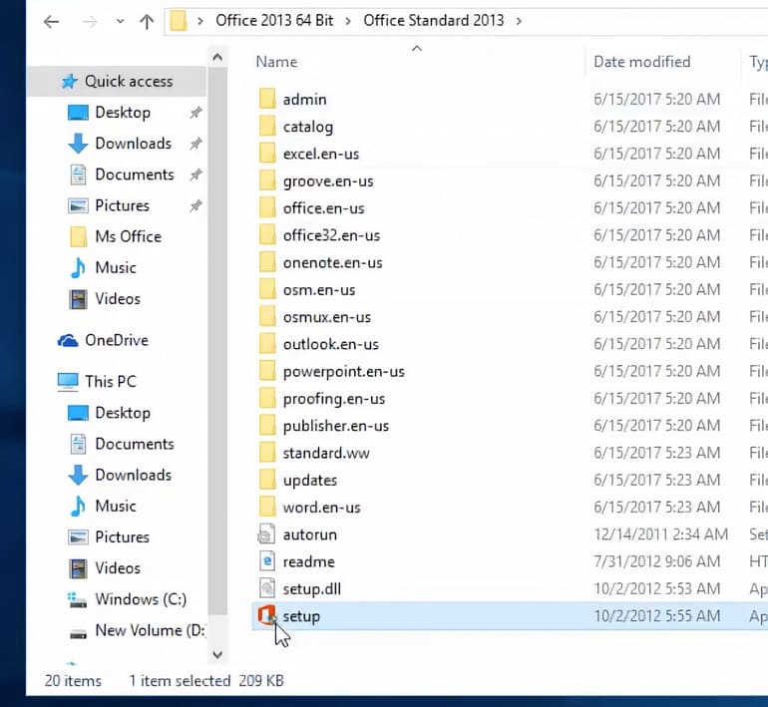Select the readme HTML file icon
This screenshot has height=707, width=768.
pos(266,561)
